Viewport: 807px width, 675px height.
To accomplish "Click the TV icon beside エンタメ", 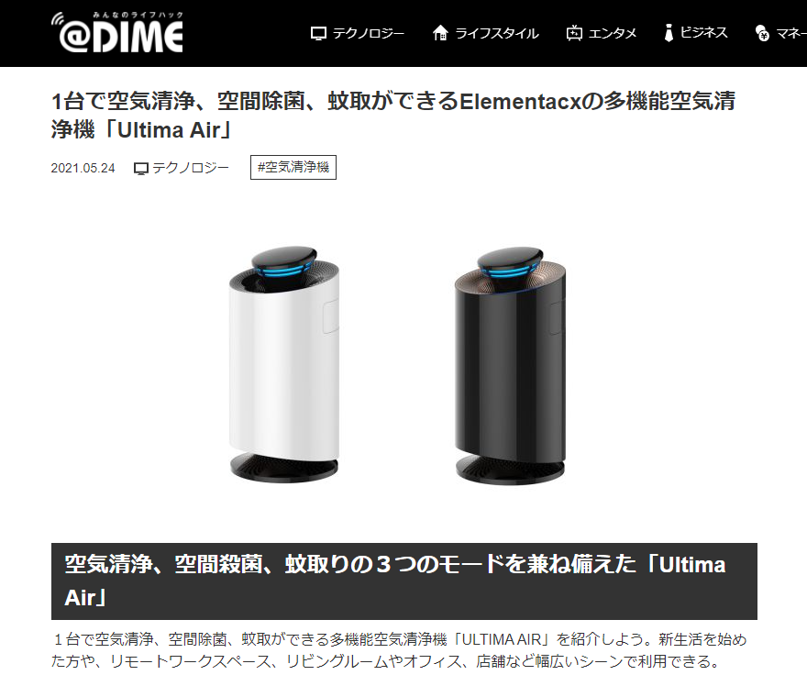I will tap(574, 33).
